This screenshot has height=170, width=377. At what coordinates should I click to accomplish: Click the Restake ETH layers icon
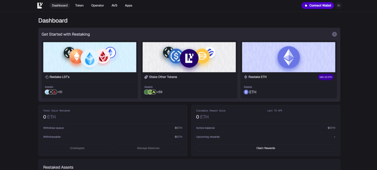coord(246,77)
